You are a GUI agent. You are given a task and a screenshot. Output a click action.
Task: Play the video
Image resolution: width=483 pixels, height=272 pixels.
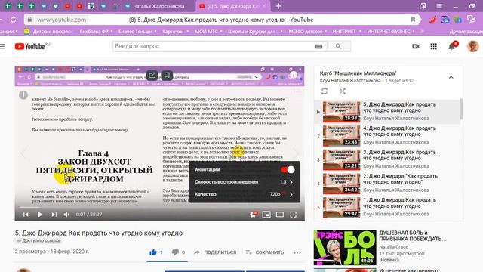tap(40, 215)
